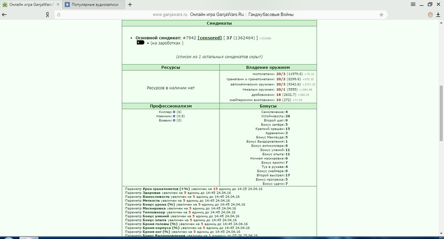Open the [censored] syndicate link
Image resolution: width=444 pixels, height=239 pixels.
pyautogui.click(x=210, y=38)
